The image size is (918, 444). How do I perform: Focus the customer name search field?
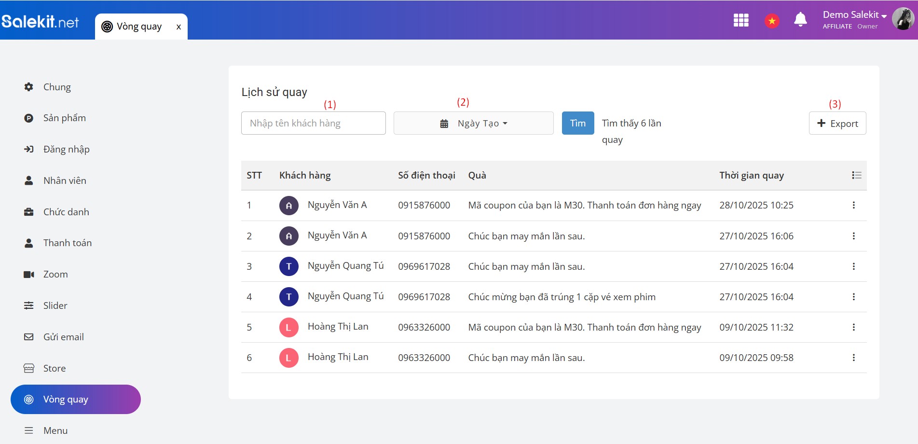pyautogui.click(x=313, y=124)
